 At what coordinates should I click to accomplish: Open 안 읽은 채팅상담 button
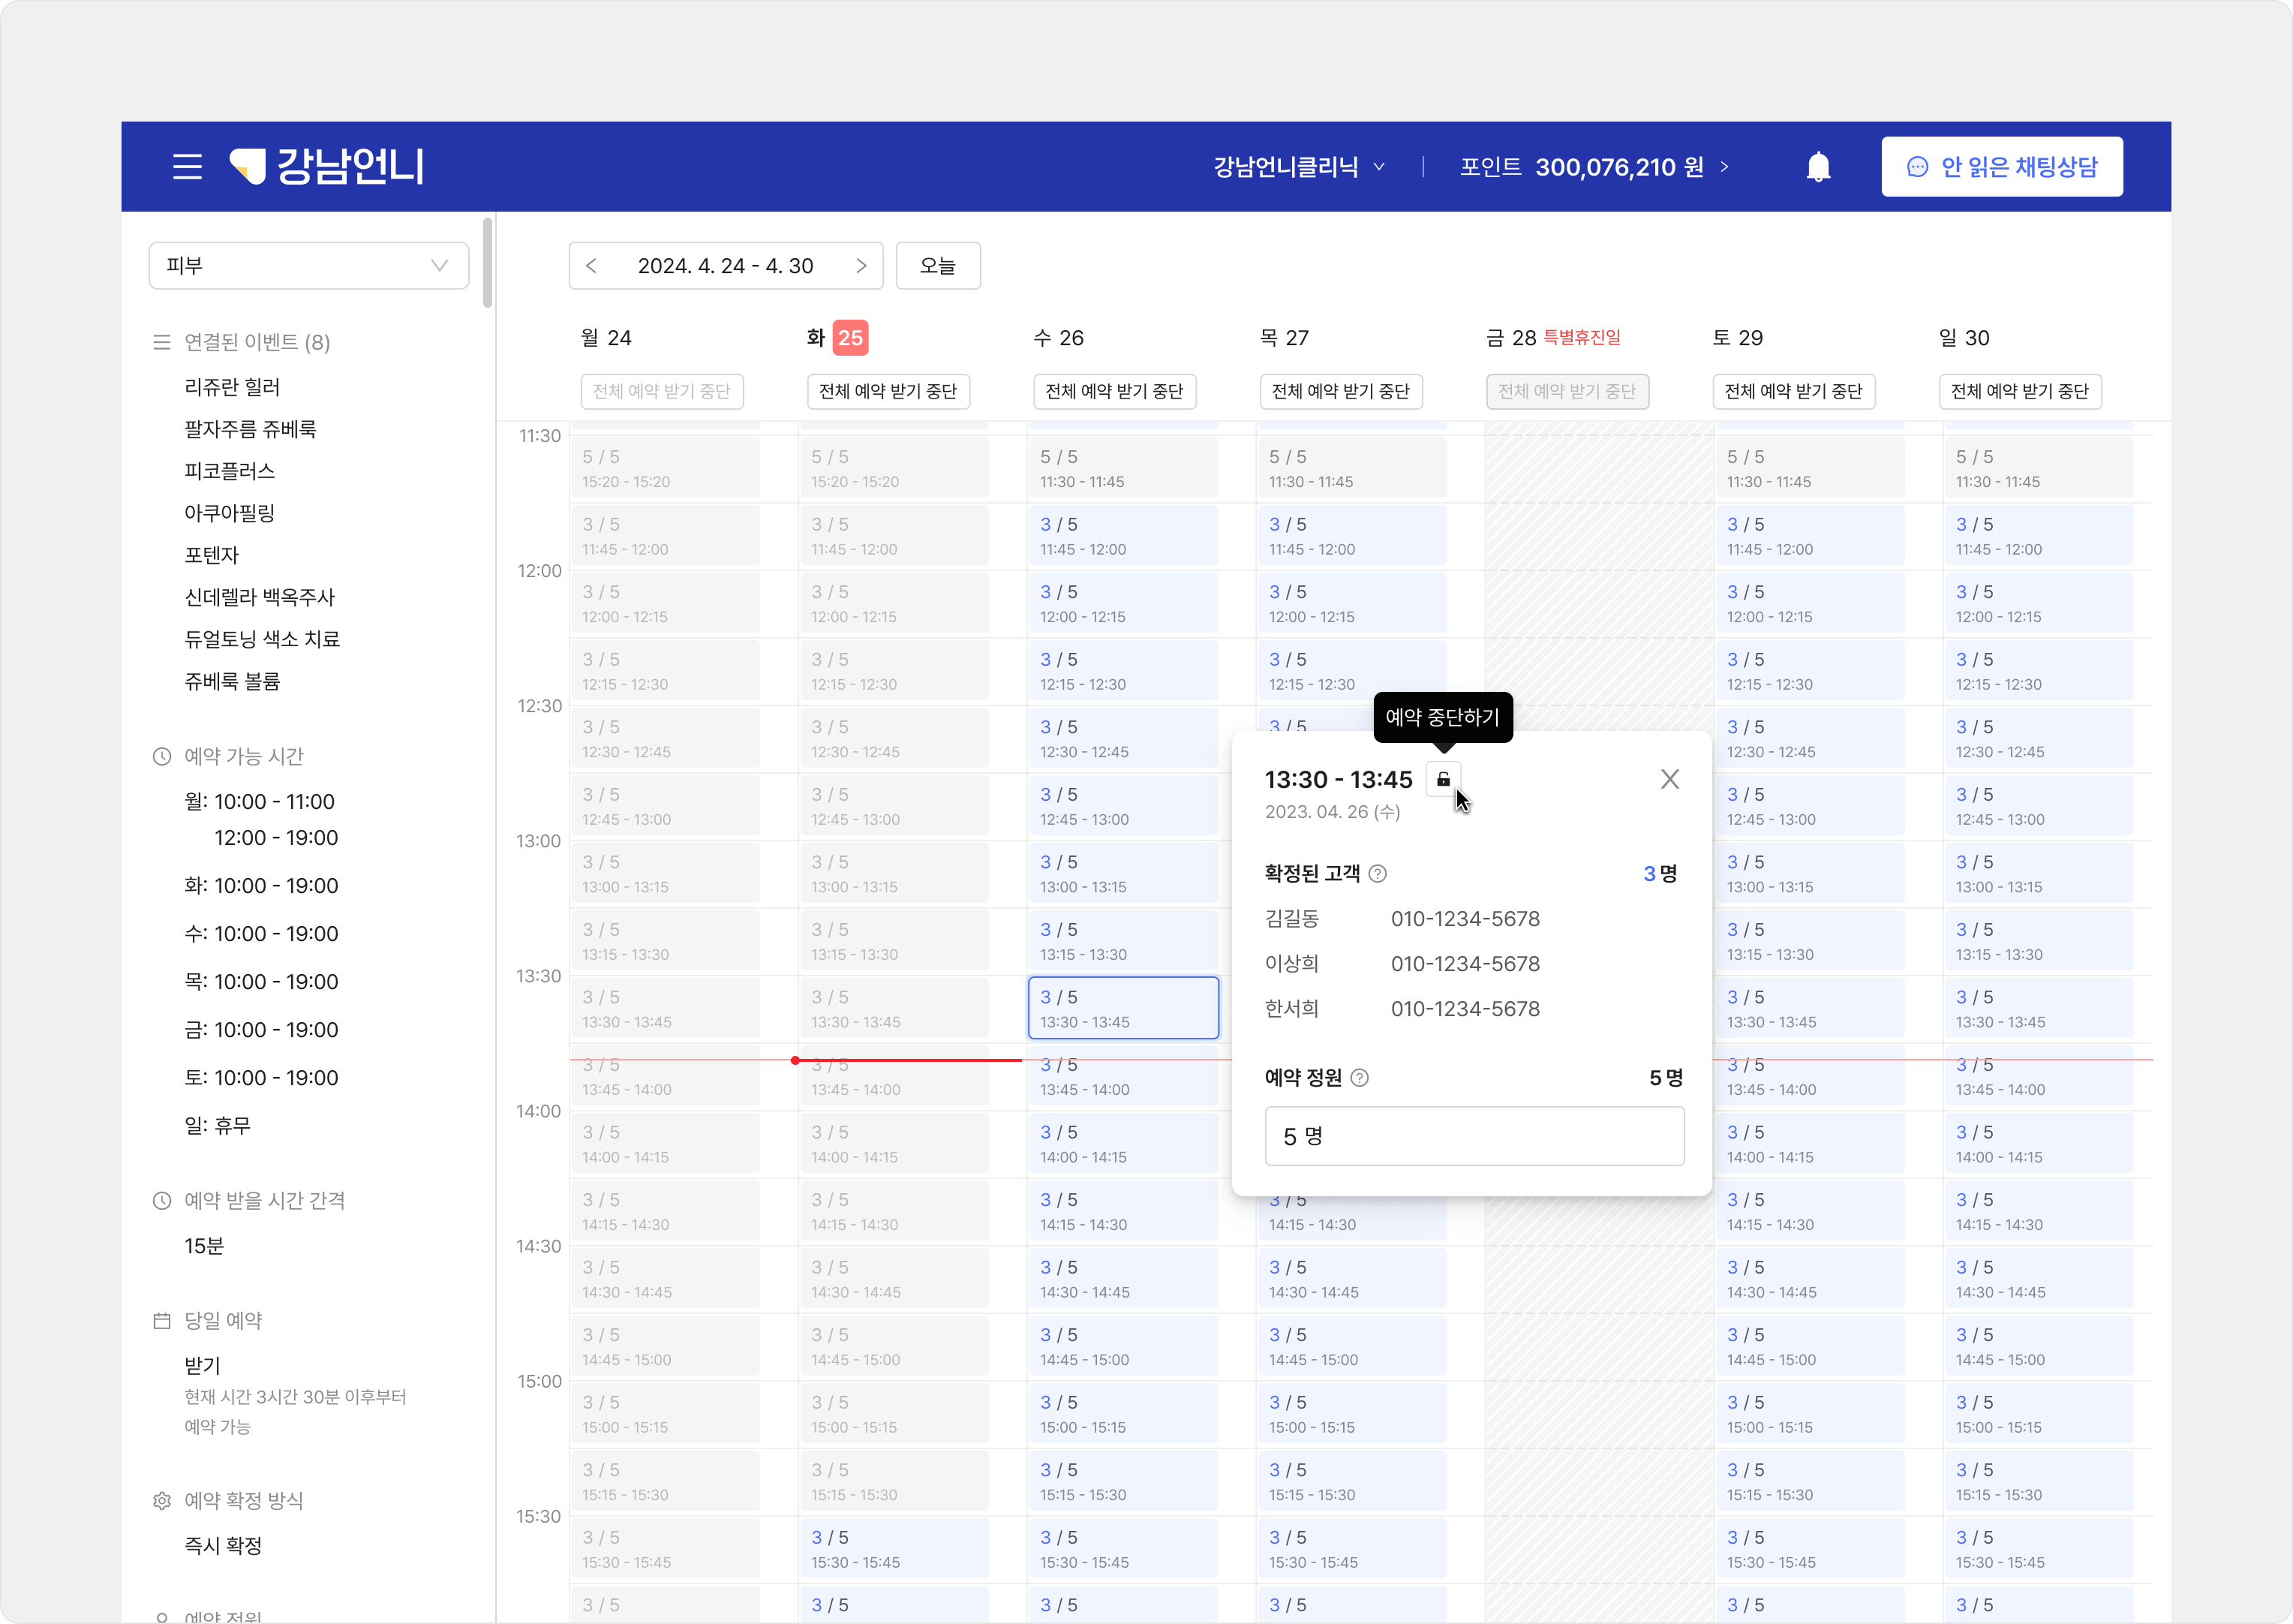2001,167
